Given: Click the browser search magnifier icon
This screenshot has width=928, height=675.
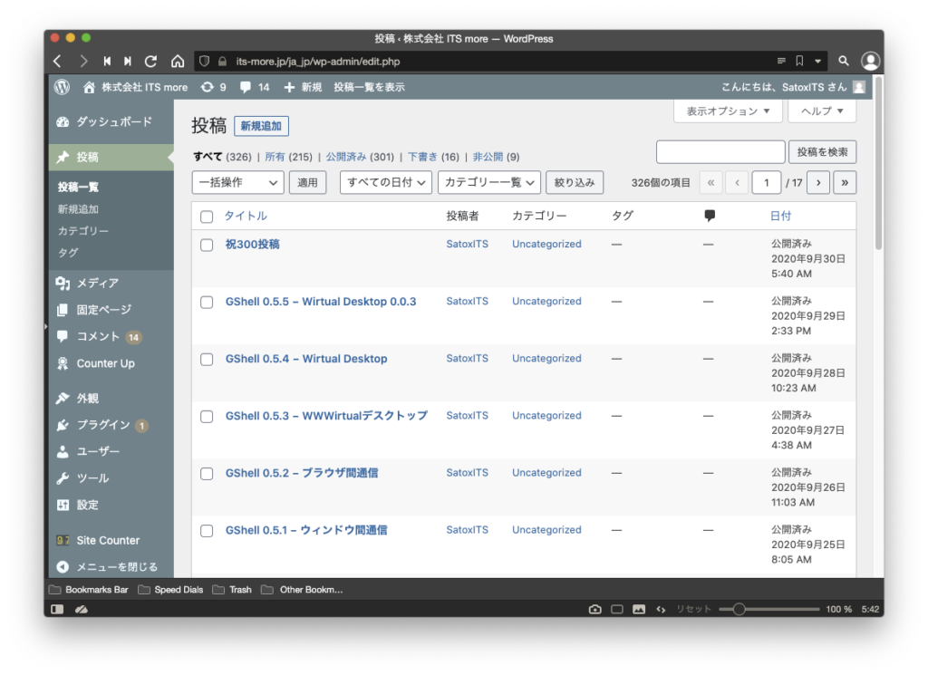Looking at the screenshot, I should [x=844, y=62].
